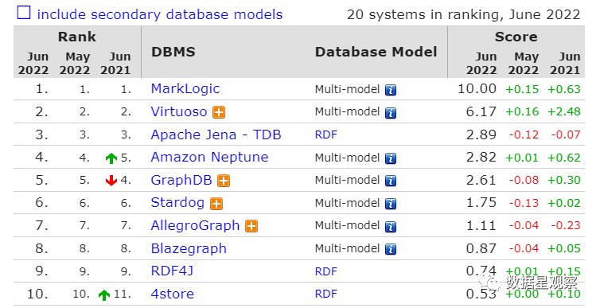Click GraphDB monthly change -0.08

click(x=524, y=180)
